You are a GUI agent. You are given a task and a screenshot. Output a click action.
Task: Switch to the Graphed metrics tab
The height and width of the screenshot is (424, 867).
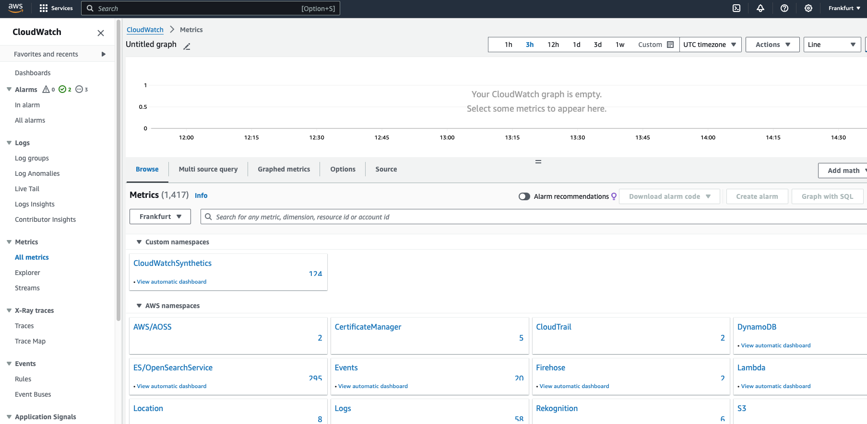click(x=284, y=169)
